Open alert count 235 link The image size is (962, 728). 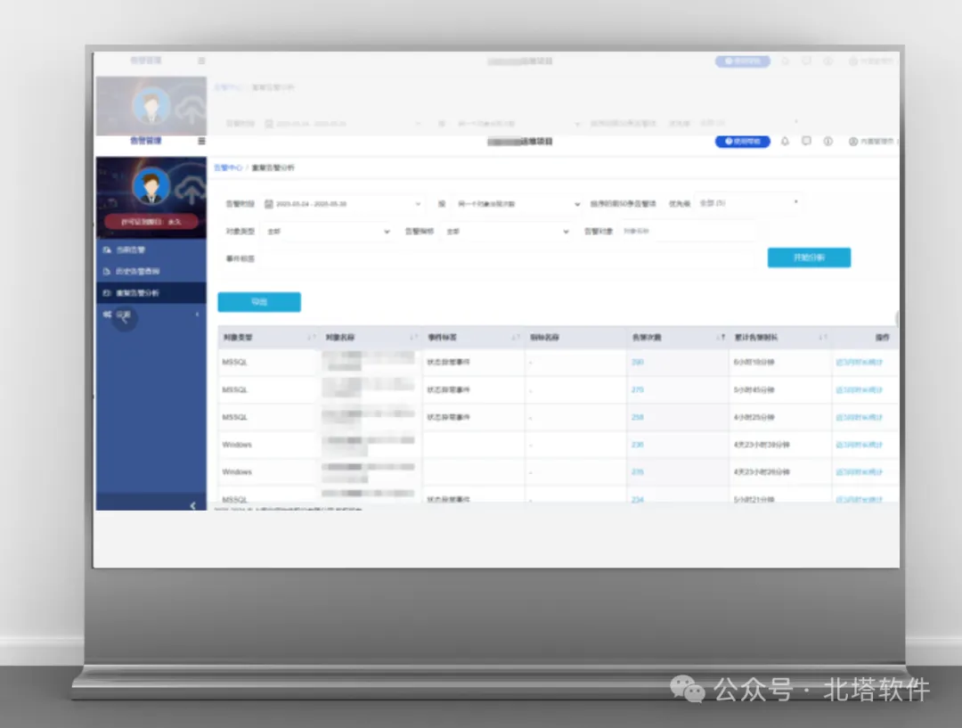pyautogui.click(x=638, y=472)
